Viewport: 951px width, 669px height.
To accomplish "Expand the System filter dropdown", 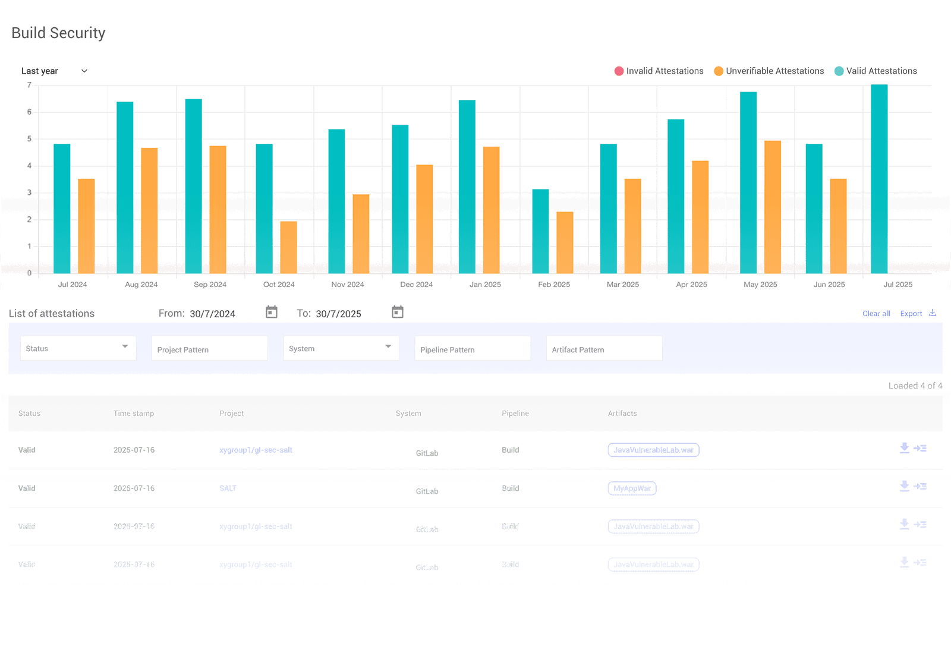I will (x=341, y=348).
